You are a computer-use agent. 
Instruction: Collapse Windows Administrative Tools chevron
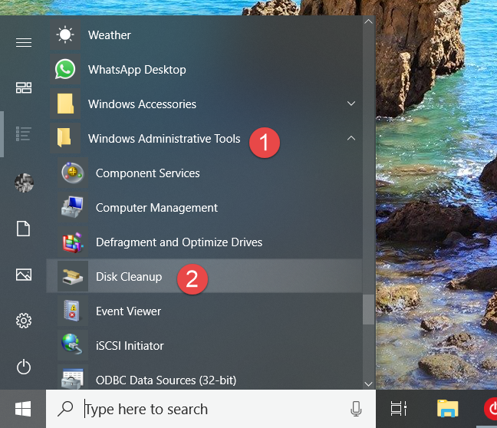(x=351, y=138)
